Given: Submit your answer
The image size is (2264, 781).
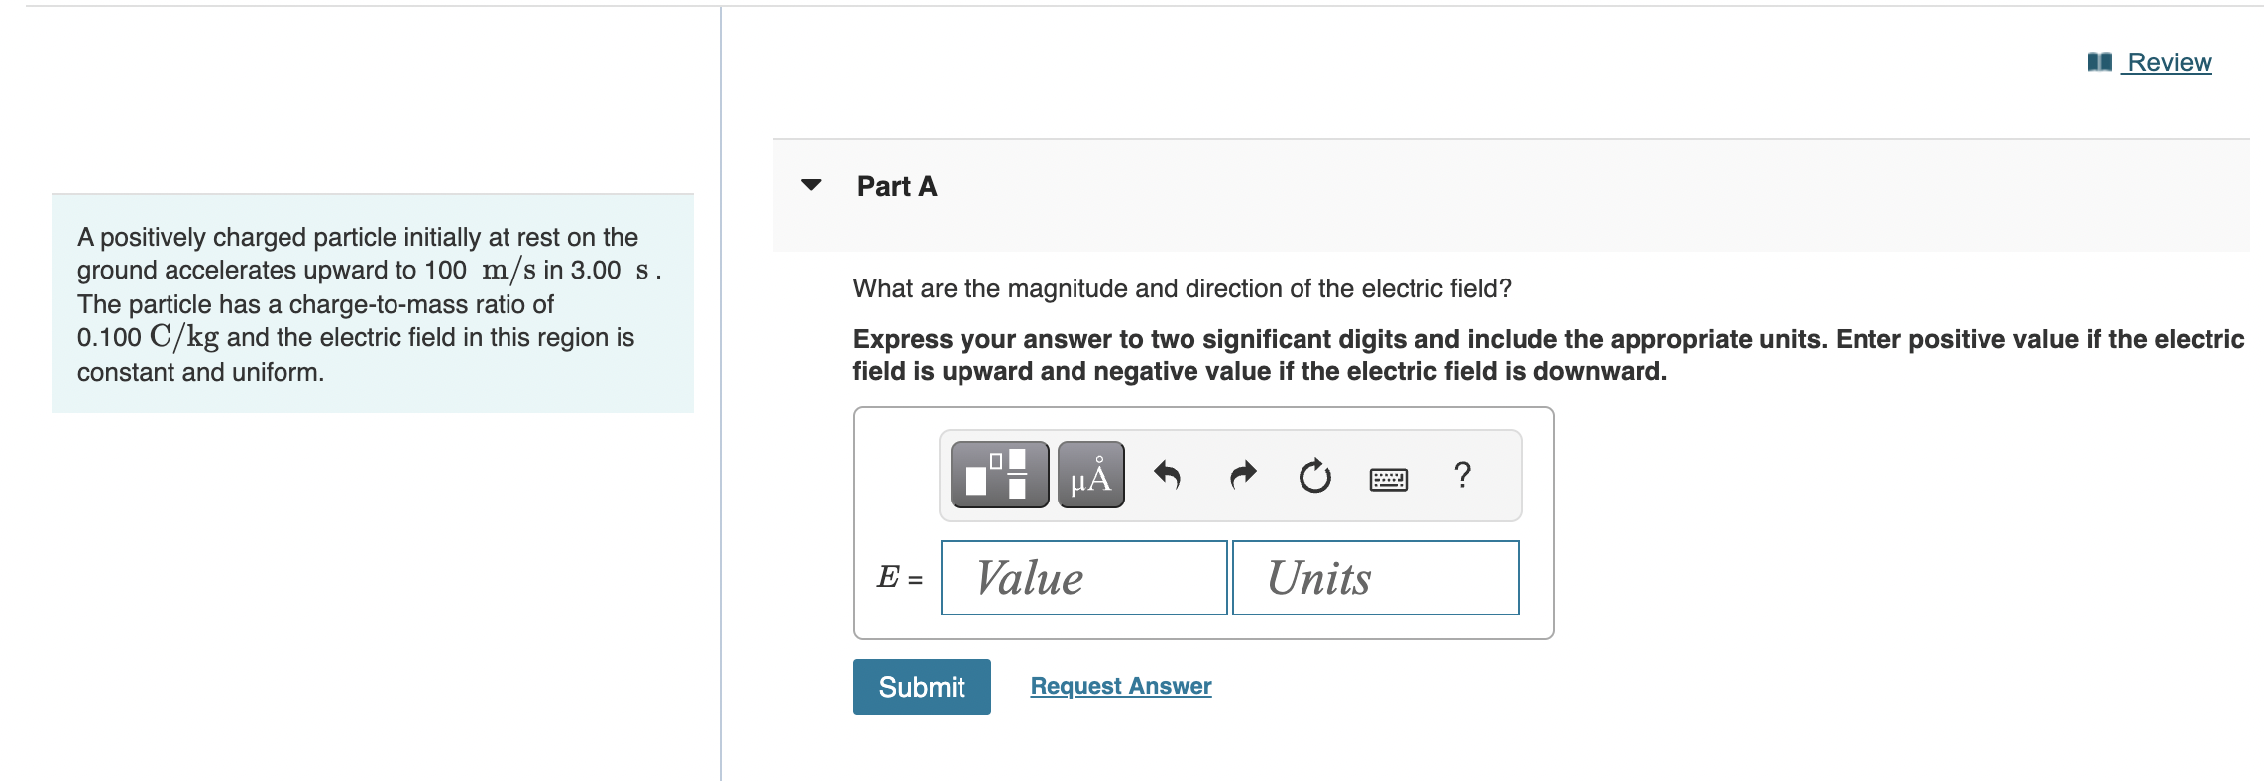Looking at the screenshot, I should coord(921,686).
